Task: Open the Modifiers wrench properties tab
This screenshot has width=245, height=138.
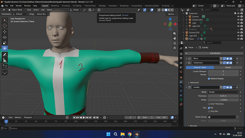Action: pos(181,82)
